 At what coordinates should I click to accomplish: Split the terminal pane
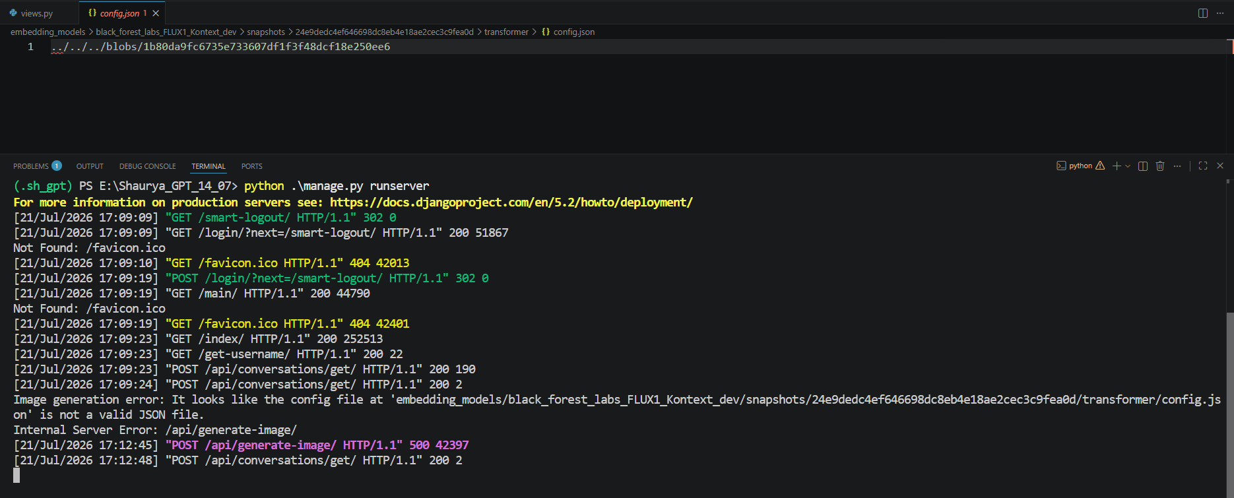click(x=1143, y=166)
